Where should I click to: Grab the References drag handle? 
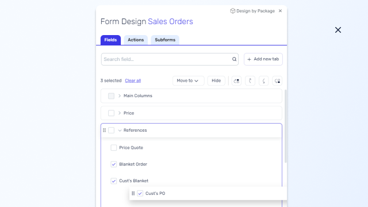coord(105,130)
